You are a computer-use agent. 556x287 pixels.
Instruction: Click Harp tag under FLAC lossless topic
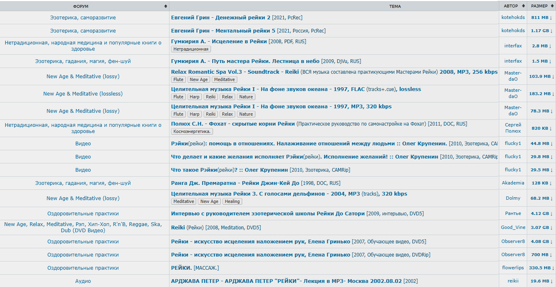point(195,97)
